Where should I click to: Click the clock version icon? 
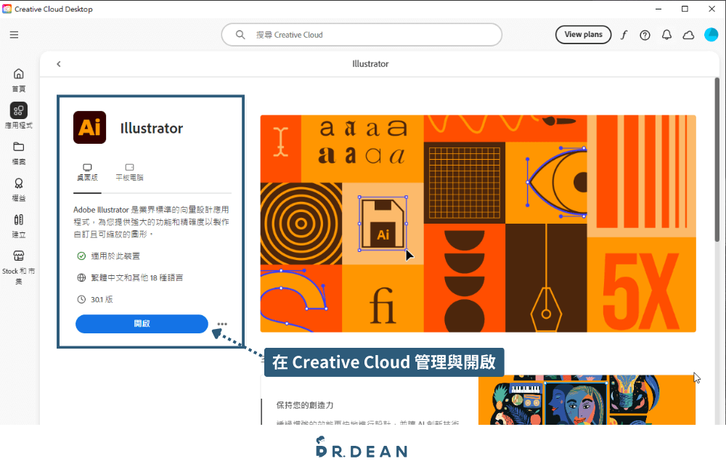pyautogui.click(x=81, y=299)
